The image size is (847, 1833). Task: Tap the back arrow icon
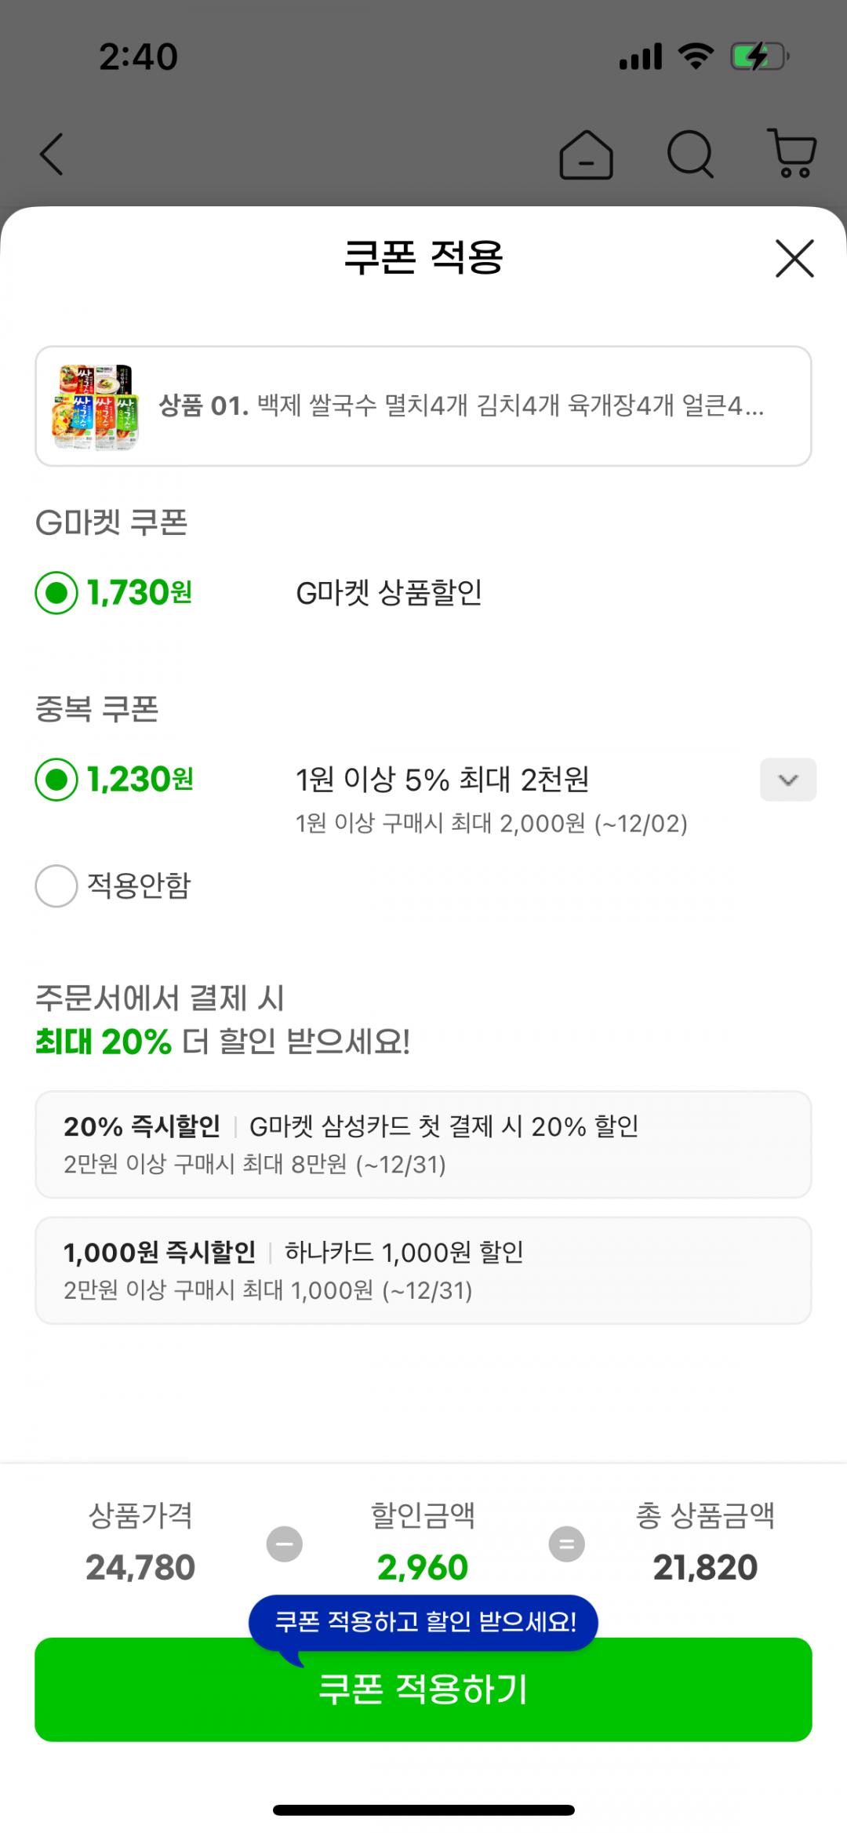[x=52, y=154]
